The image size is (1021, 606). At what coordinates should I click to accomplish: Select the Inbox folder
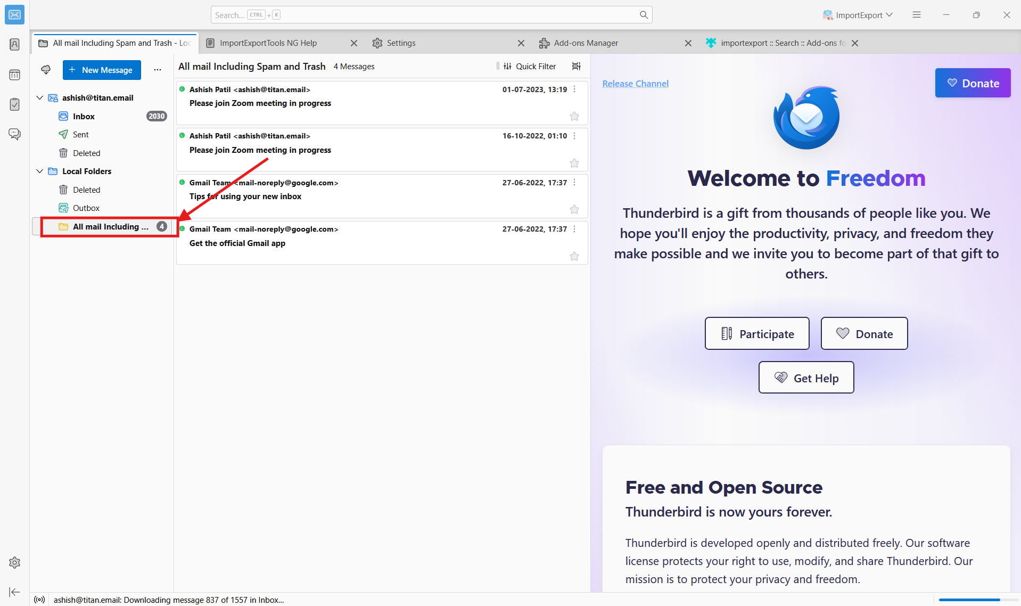[102, 116]
